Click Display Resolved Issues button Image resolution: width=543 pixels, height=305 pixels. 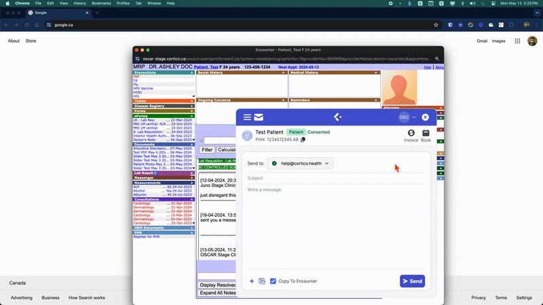217,285
